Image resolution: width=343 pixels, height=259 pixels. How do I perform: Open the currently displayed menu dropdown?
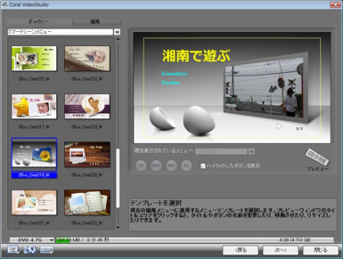point(252,152)
